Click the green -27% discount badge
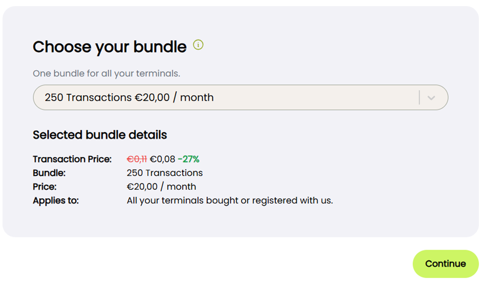The image size is (484, 281). pyautogui.click(x=188, y=159)
